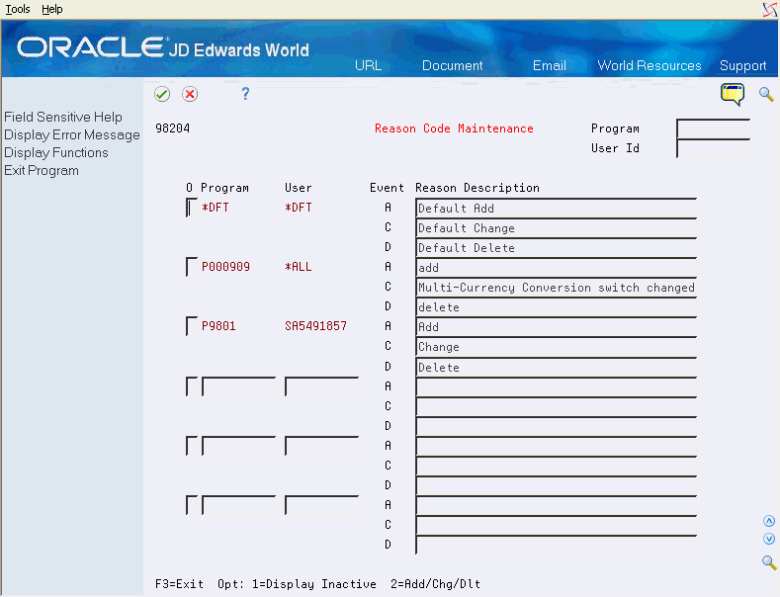Click the P000909 program text
The image size is (780, 597).
point(225,267)
